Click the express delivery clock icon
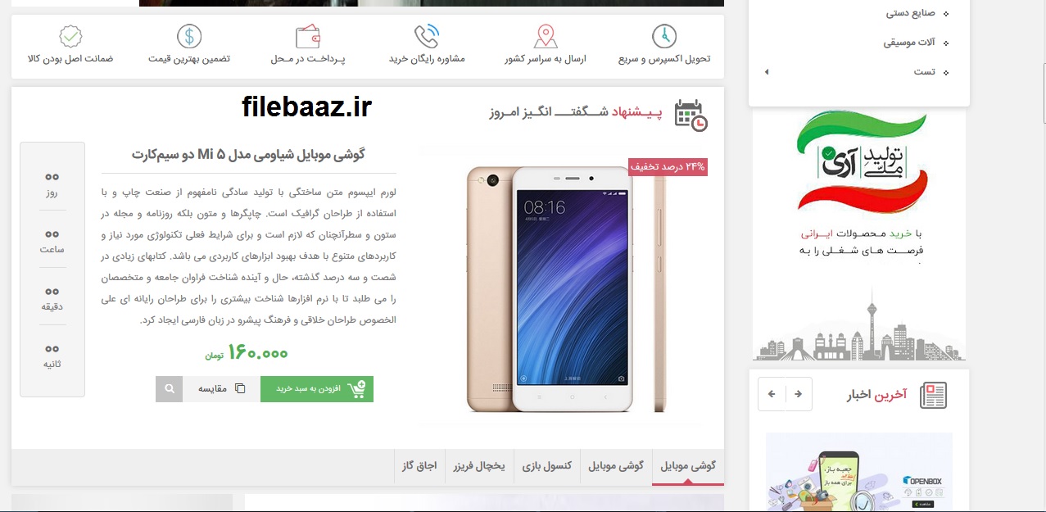This screenshot has height=512, width=1046. click(x=664, y=36)
